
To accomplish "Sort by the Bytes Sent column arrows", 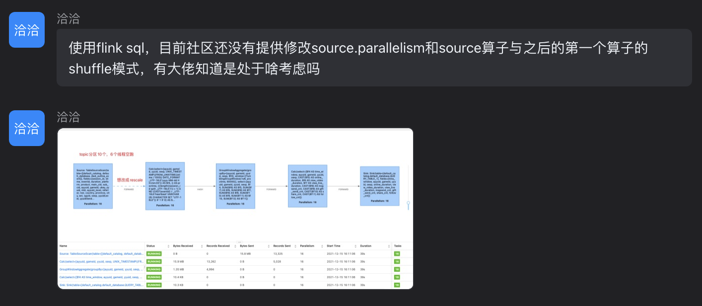I will pos(268,246).
